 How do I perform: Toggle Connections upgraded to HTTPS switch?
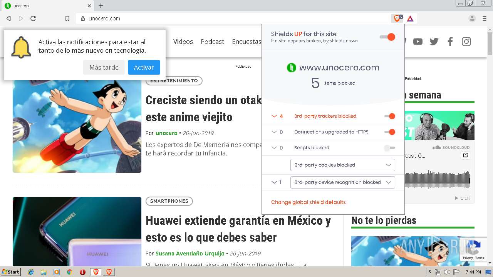390,132
